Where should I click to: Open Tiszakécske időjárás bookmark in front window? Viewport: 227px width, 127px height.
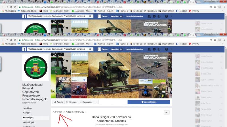27,44
